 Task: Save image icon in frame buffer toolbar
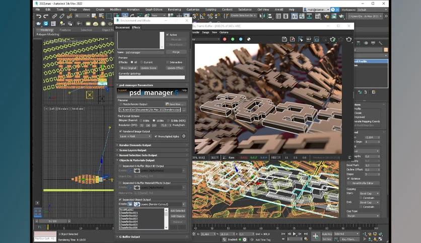285,39
